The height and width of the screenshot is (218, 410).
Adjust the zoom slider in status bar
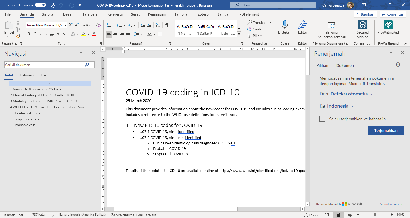coord(375,215)
